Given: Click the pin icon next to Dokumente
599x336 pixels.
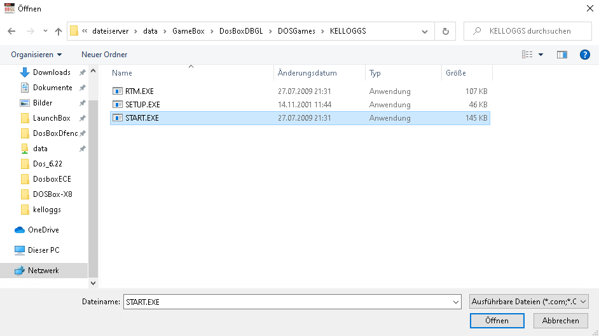Looking at the screenshot, I should point(82,88).
